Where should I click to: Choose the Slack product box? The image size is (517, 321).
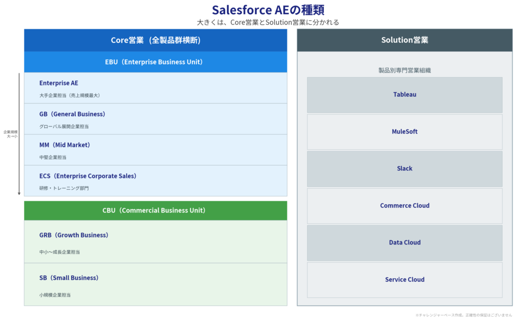(404, 169)
